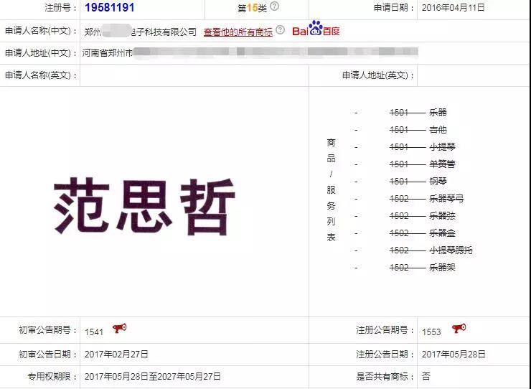Viewport: 531px width, 389px height.
Task: Click the megaphone icon next to 1553
Action: click(459, 328)
